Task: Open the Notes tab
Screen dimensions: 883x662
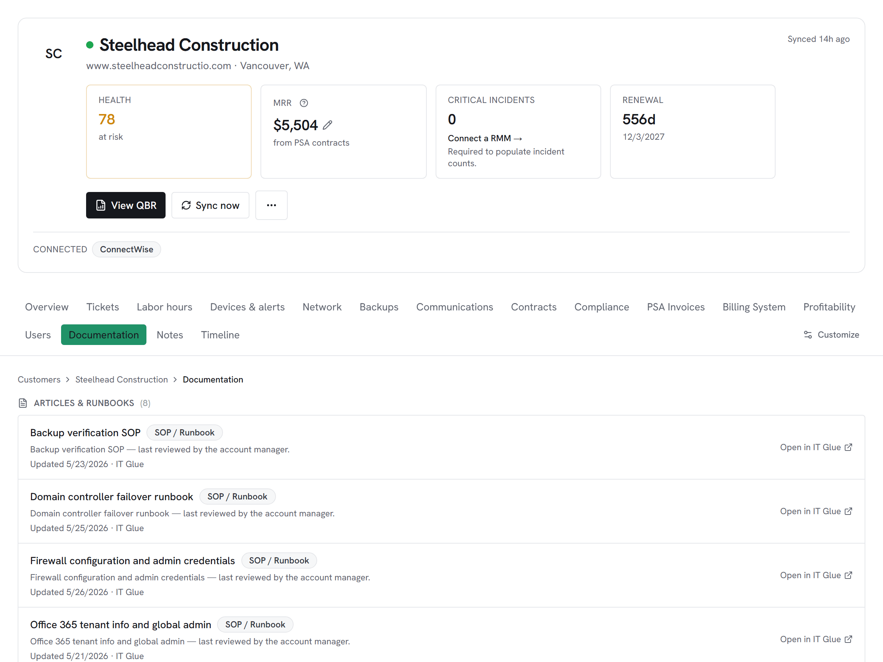Action: (170, 335)
